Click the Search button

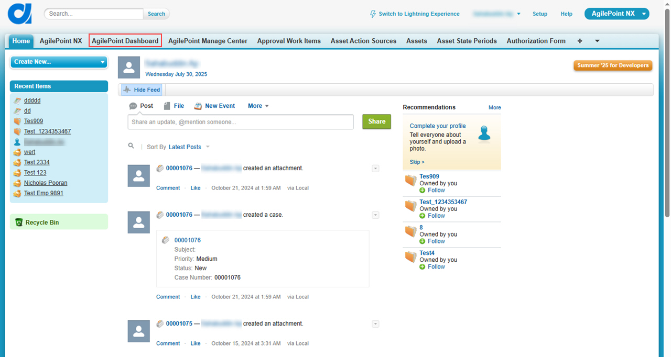(156, 14)
